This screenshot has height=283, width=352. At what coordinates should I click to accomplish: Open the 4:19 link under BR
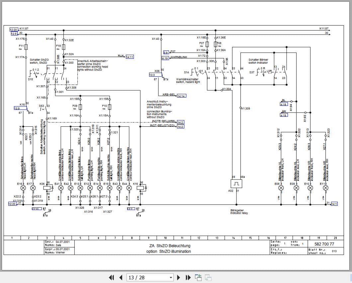[284, 115]
